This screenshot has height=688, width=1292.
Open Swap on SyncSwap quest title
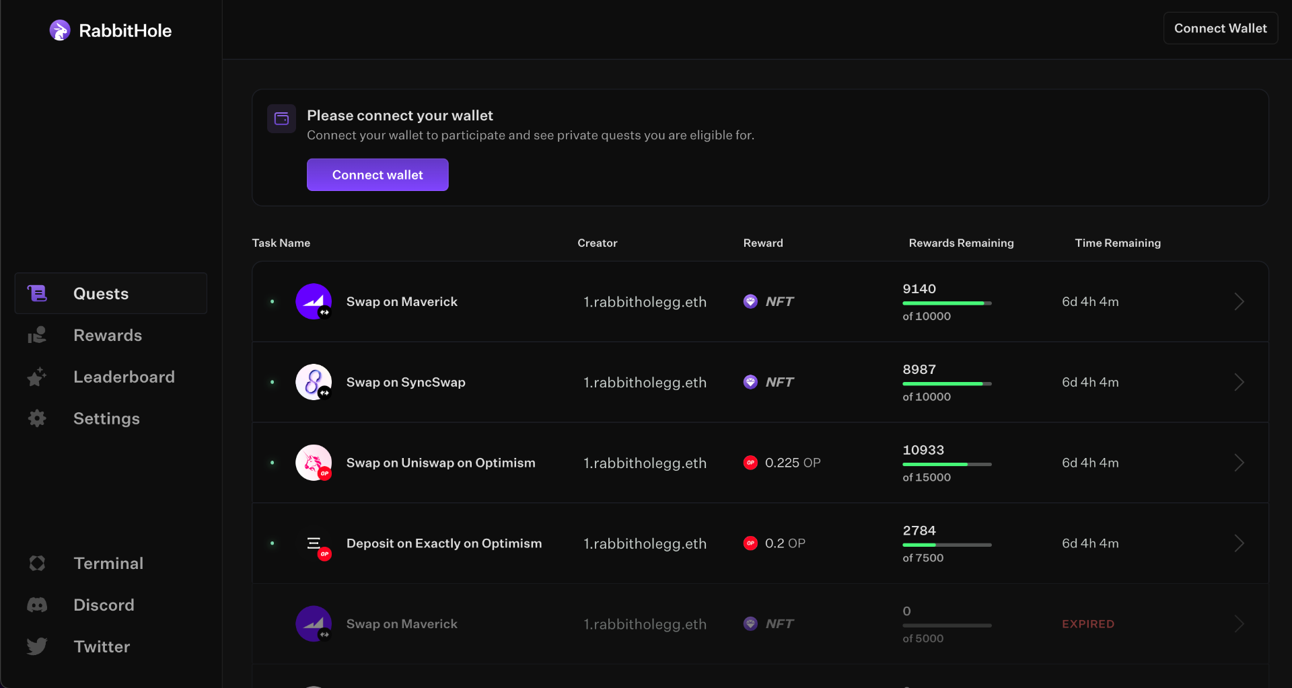click(406, 382)
